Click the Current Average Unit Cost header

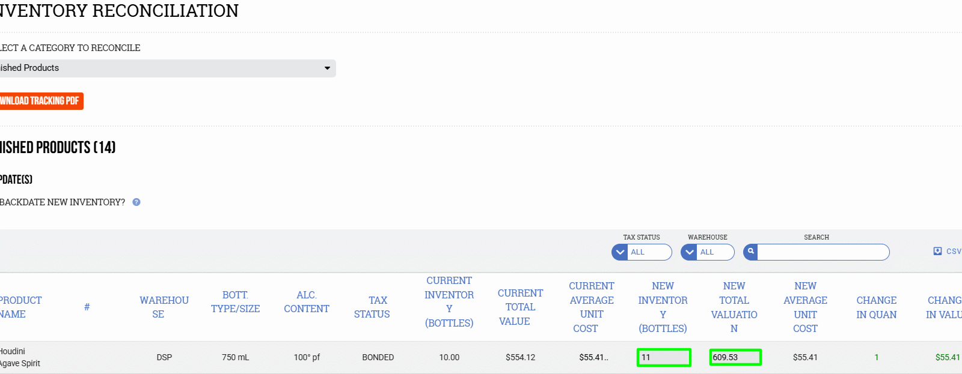pyautogui.click(x=591, y=307)
